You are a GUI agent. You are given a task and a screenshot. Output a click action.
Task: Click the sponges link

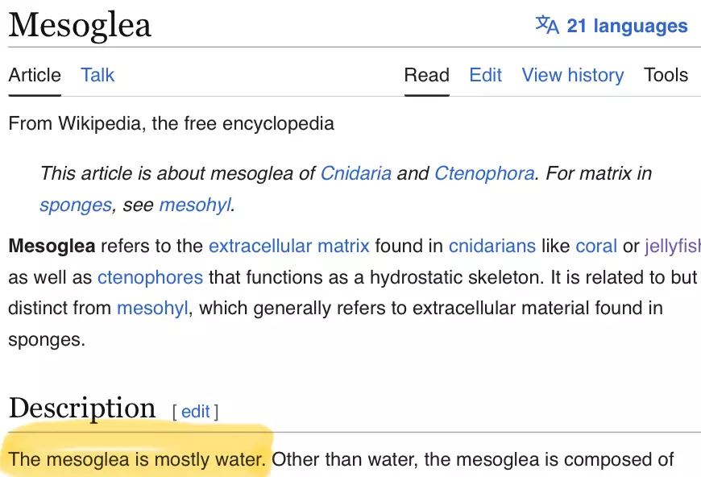pos(76,205)
